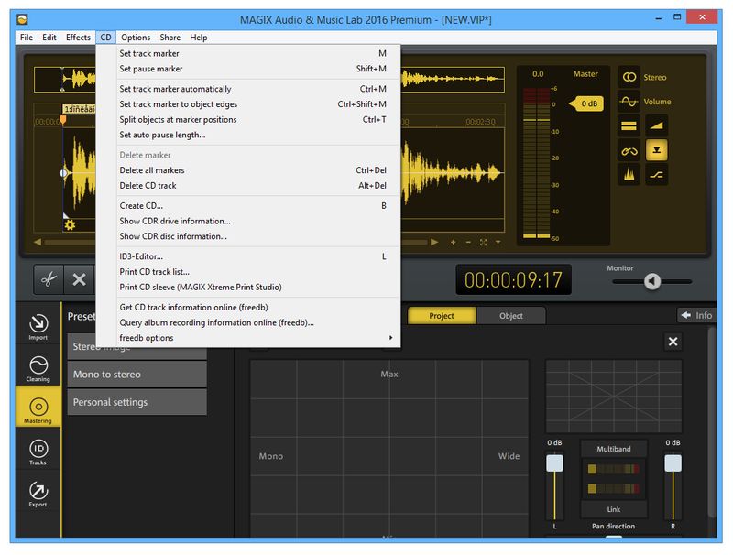Viewport: 733px width, 555px height.
Task: Click the Volume curve wave icon
Action: (629, 102)
